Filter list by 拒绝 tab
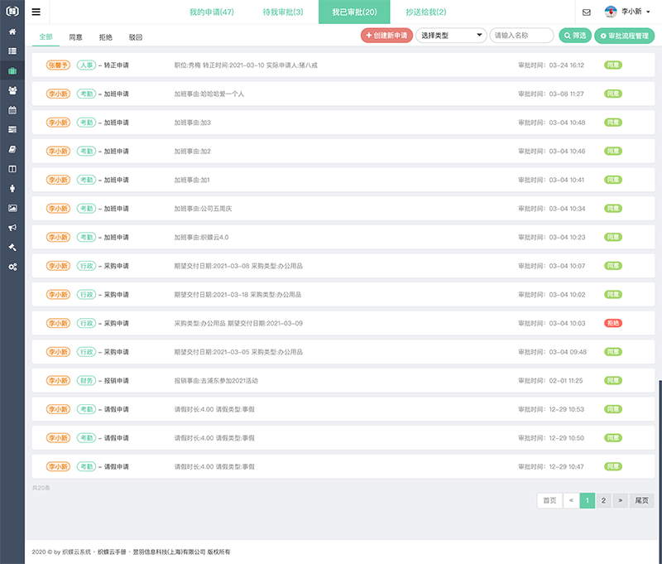This screenshot has height=564, width=662. [x=105, y=37]
